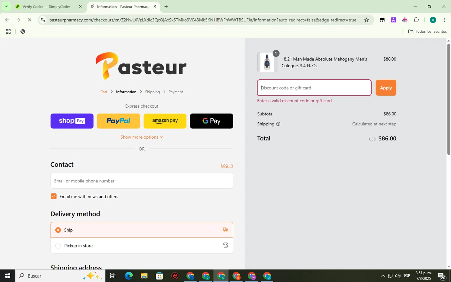Image resolution: width=451 pixels, height=282 pixels.
Task: Click the Information breadcrumb step
Action: pyautogui.click(x=126, y=92)
